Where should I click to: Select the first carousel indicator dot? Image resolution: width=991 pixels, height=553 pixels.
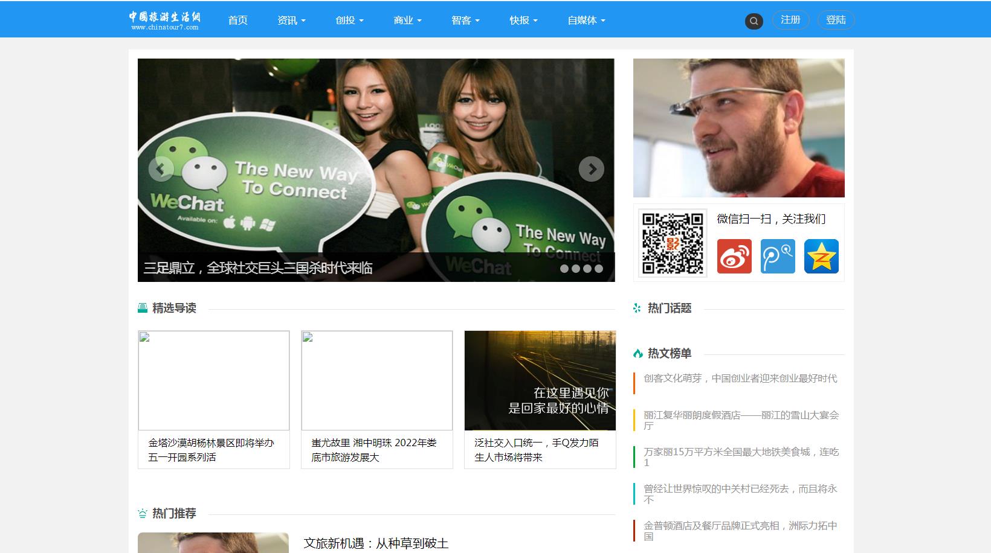point(564,269)
